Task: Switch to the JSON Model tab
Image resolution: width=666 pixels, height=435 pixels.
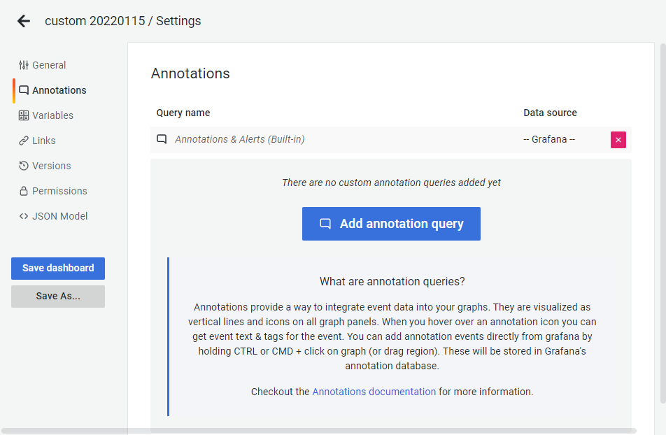Action: (59, 216)
